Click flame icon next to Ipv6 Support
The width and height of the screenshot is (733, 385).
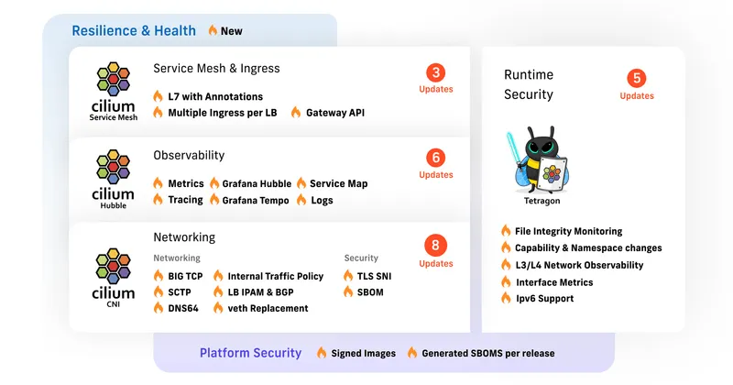(x=506, y=298)
